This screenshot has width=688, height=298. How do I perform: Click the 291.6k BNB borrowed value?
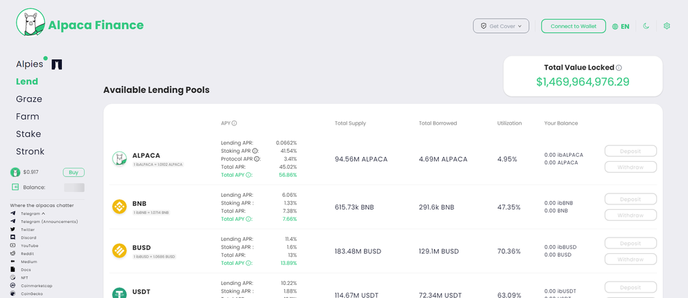pos(437,207)
